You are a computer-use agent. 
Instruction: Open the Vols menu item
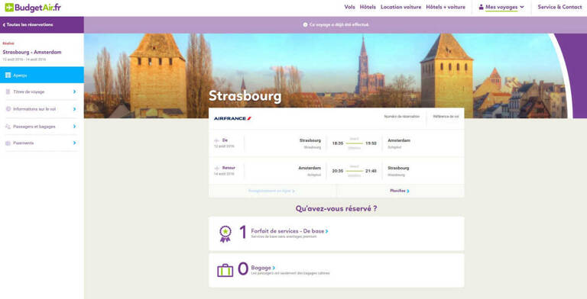(349, 7)
